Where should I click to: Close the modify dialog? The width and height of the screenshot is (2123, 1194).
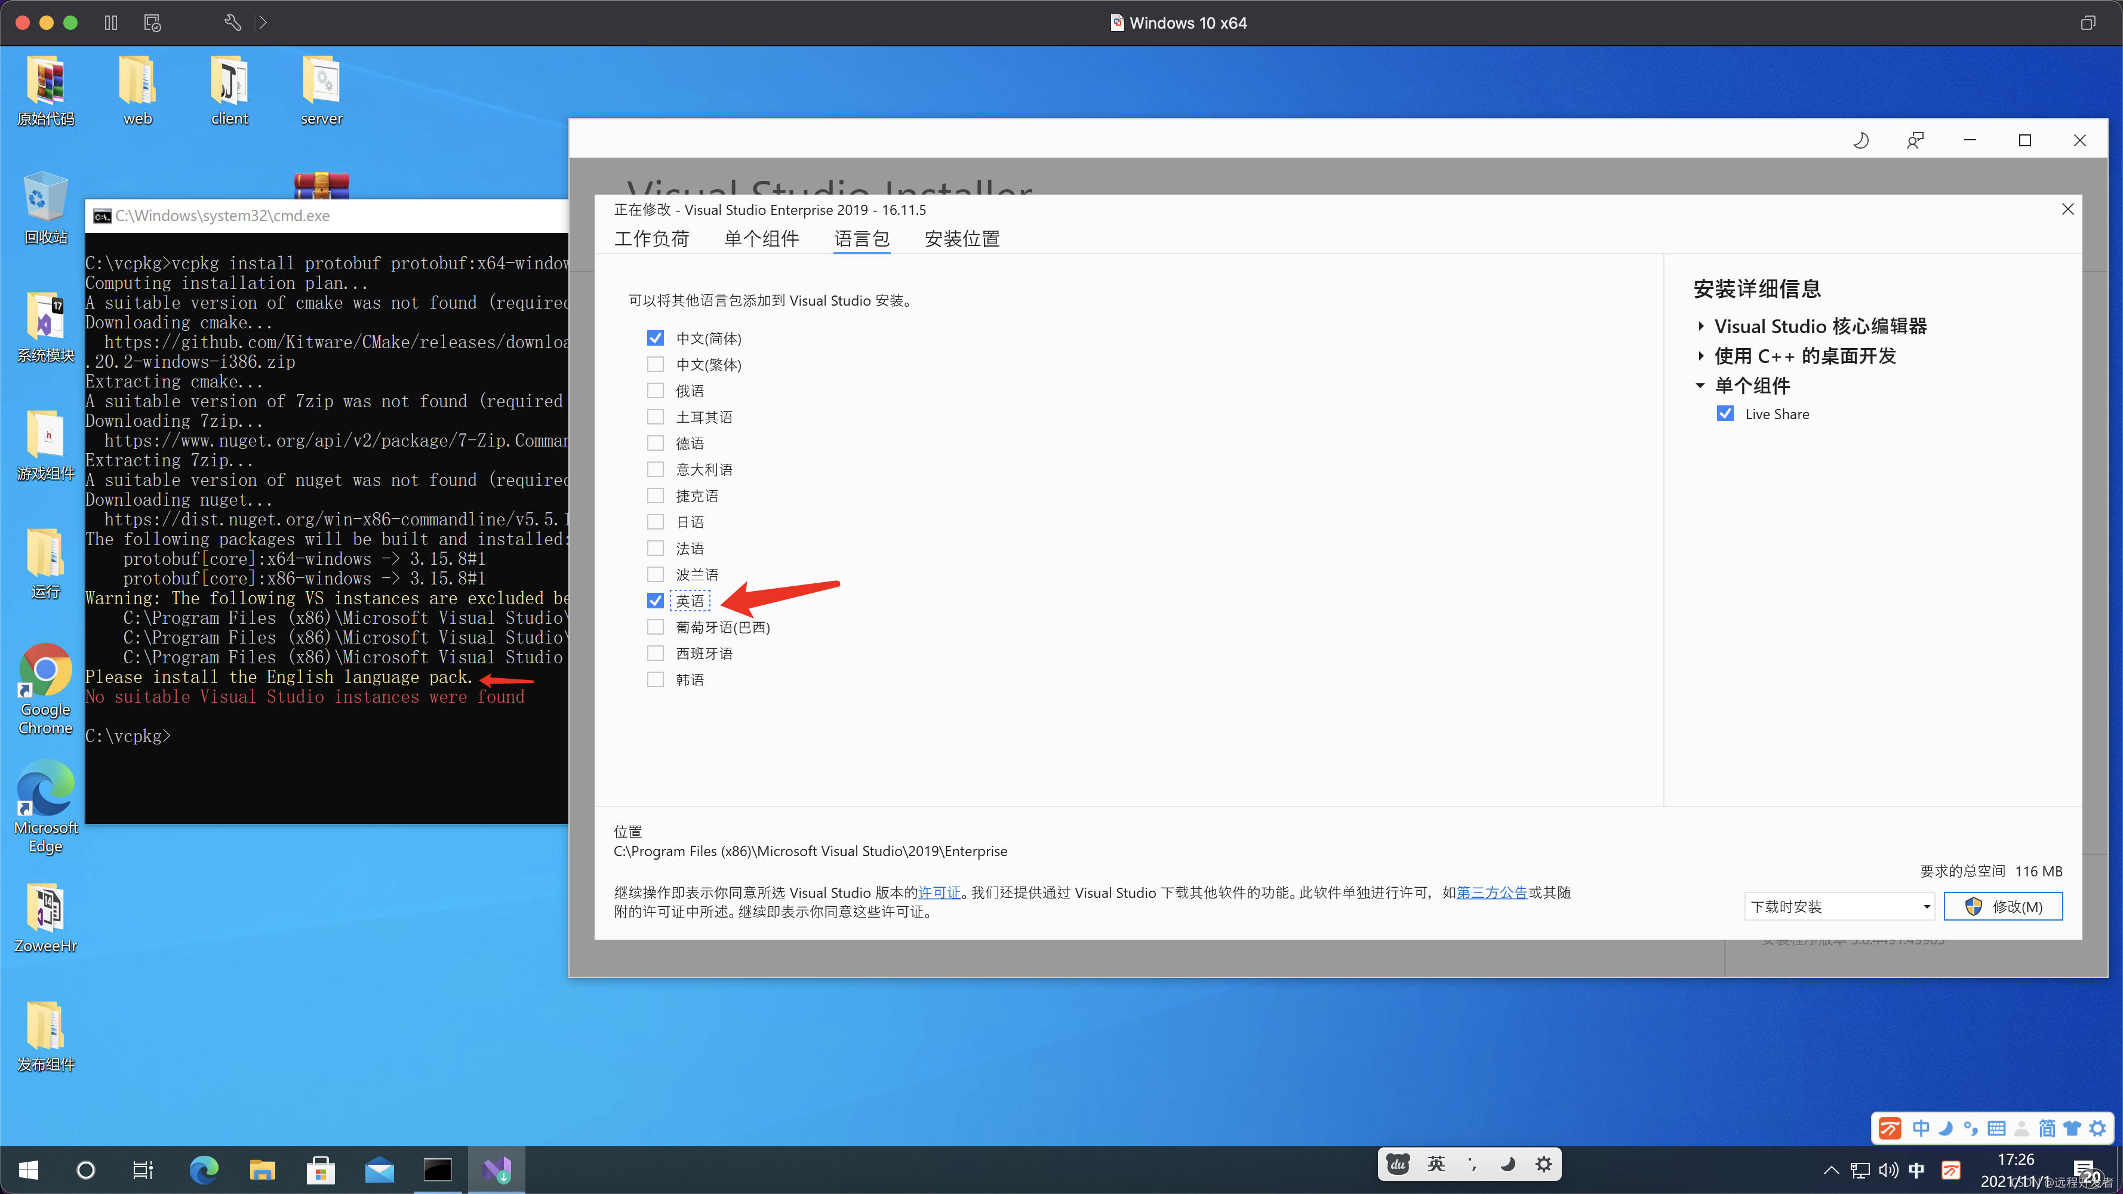point(2068,210)
